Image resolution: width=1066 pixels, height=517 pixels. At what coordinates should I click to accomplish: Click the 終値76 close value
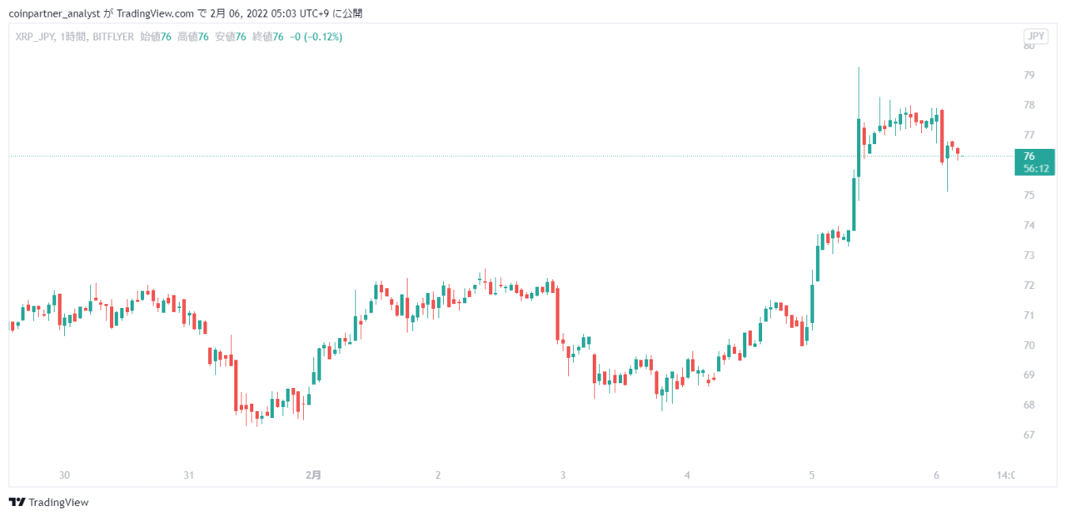coord(267,37)
